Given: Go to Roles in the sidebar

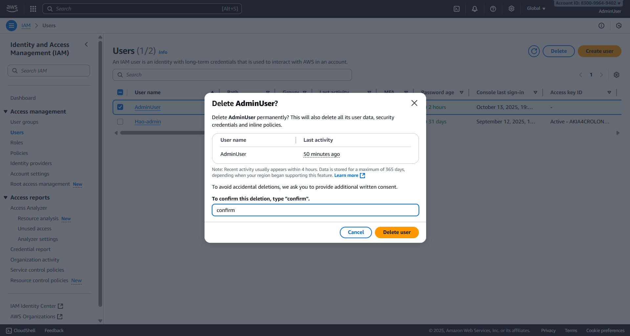Looking at the screenshot, I should pyautogui.click(x=17, y=143).
